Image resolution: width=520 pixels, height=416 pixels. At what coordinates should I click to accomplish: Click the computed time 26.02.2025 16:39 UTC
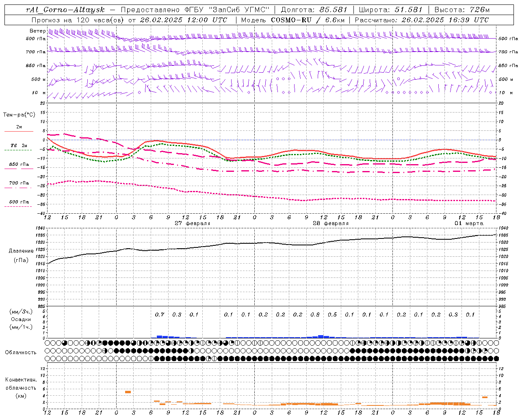(445, 20)
